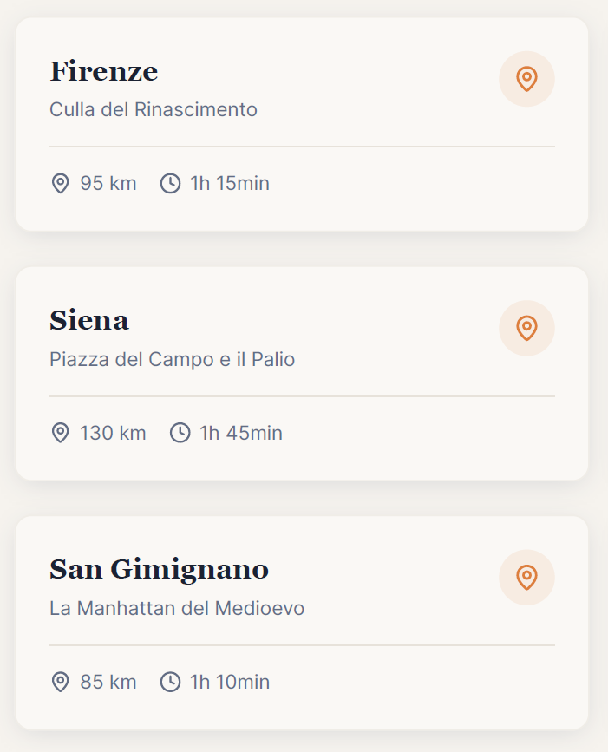Click the clock icon beside 1h 45min
The image size is (608, 752).
[180, 432]
